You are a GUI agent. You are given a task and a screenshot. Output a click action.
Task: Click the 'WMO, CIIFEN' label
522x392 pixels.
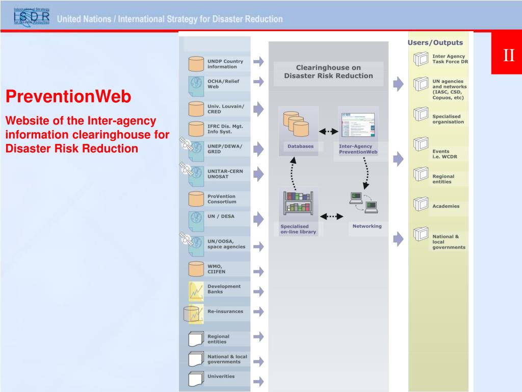click(216, 269)
